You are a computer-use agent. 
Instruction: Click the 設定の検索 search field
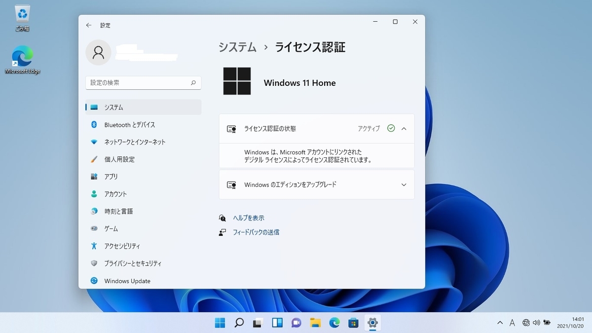pos(144,83)
